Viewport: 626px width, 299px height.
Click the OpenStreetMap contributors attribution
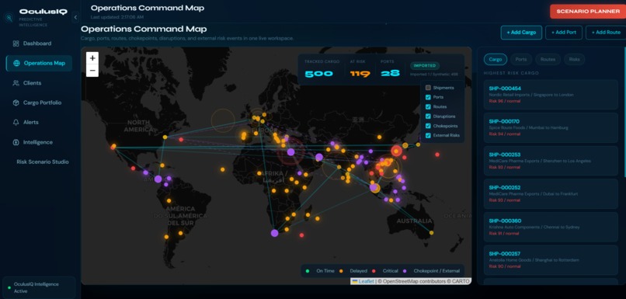415,281
